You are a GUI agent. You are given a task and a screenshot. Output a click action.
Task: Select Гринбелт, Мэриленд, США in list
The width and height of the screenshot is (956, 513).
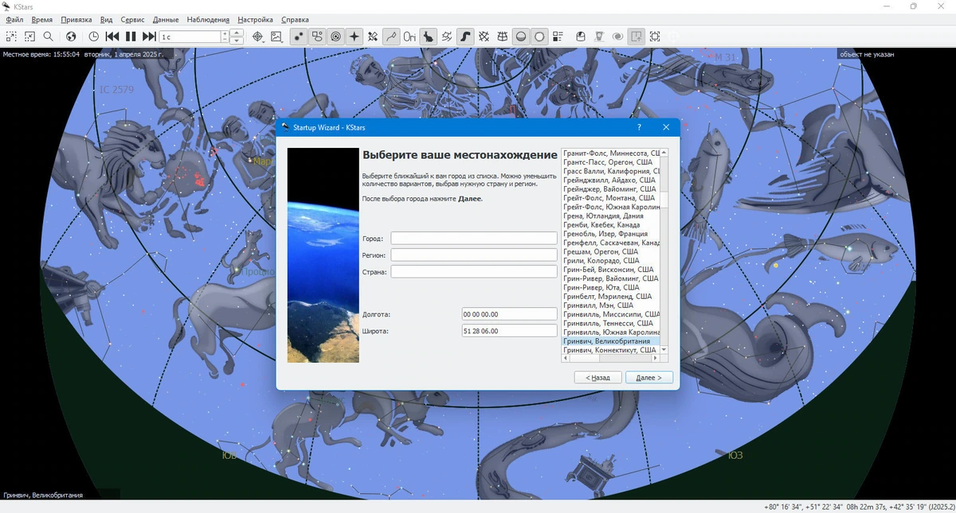tap(611, 296)
